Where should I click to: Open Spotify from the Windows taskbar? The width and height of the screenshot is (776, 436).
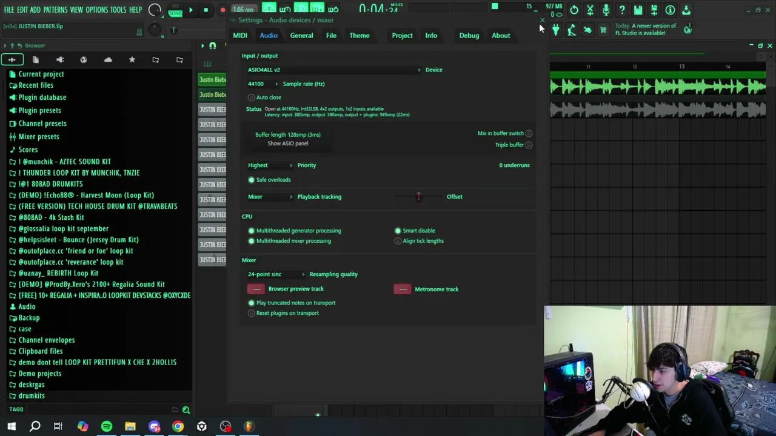(106, 426)
